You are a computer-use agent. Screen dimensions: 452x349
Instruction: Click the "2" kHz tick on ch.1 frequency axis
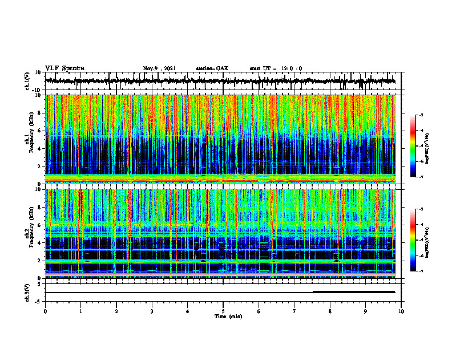click(x=40, y=167)
